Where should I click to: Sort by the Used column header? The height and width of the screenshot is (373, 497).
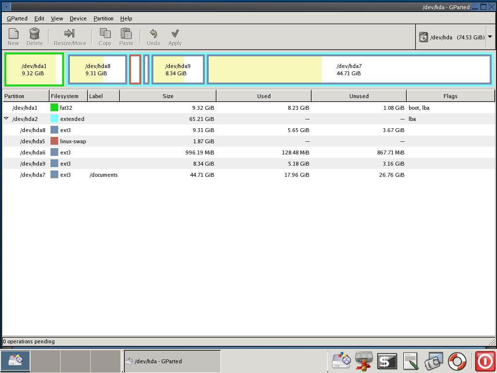264,96
